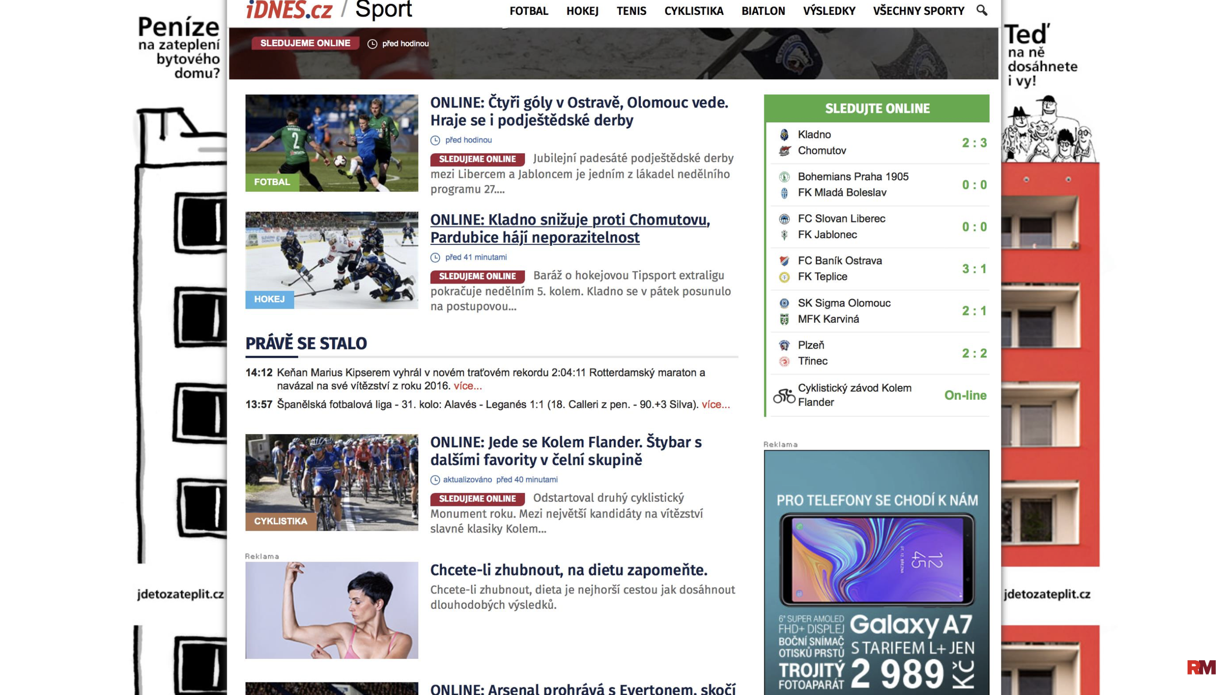Open article 'Čtyři góly v Ostravě'

579,111
